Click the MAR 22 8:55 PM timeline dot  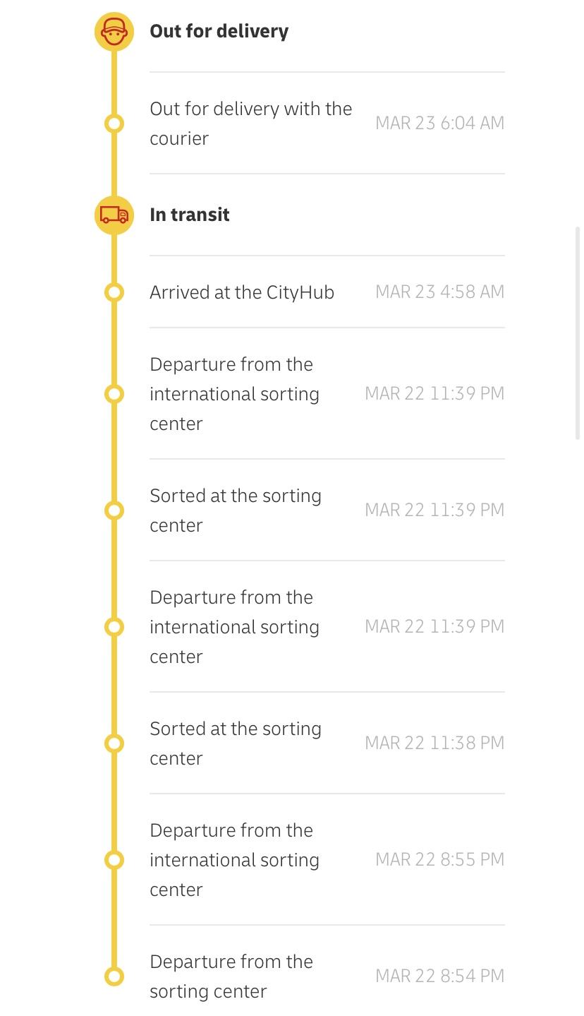coord(114,859)
